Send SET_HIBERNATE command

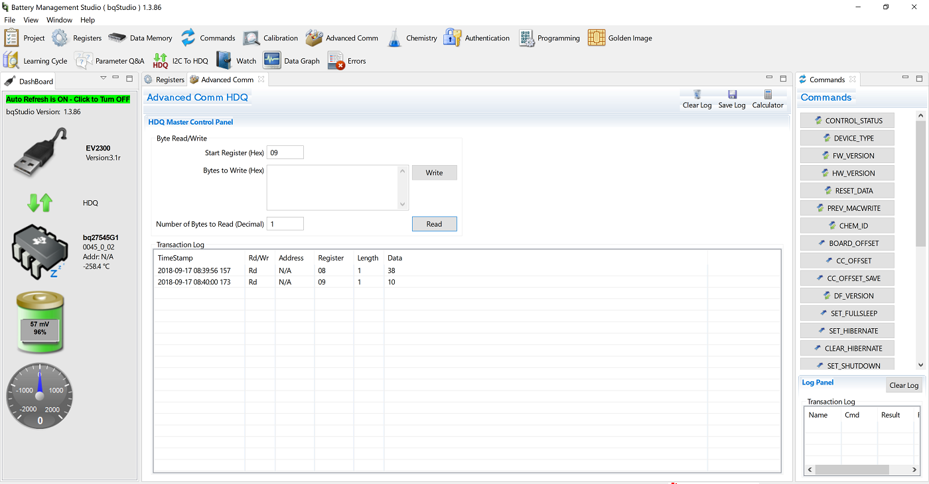847,331
